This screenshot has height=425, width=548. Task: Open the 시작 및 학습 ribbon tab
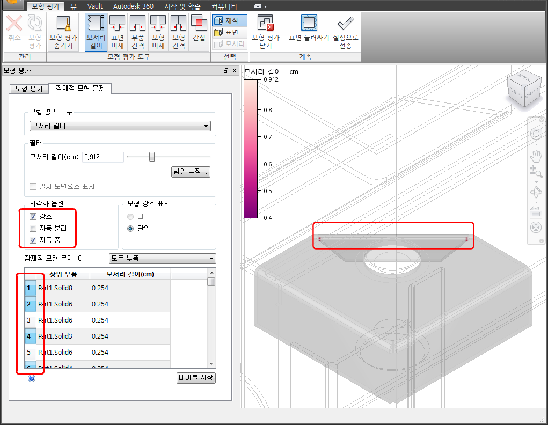tap(182, 6)
